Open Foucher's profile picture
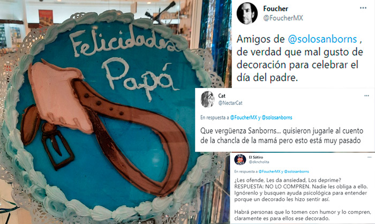 pos(247,13)
